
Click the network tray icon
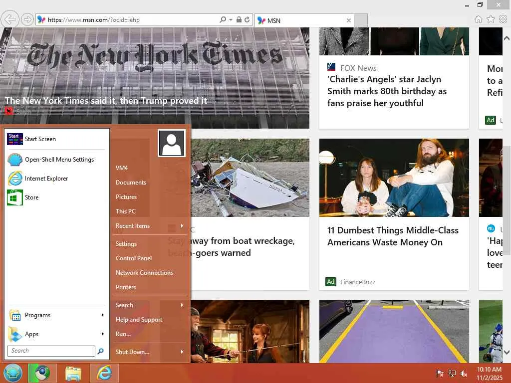[452, 374]
